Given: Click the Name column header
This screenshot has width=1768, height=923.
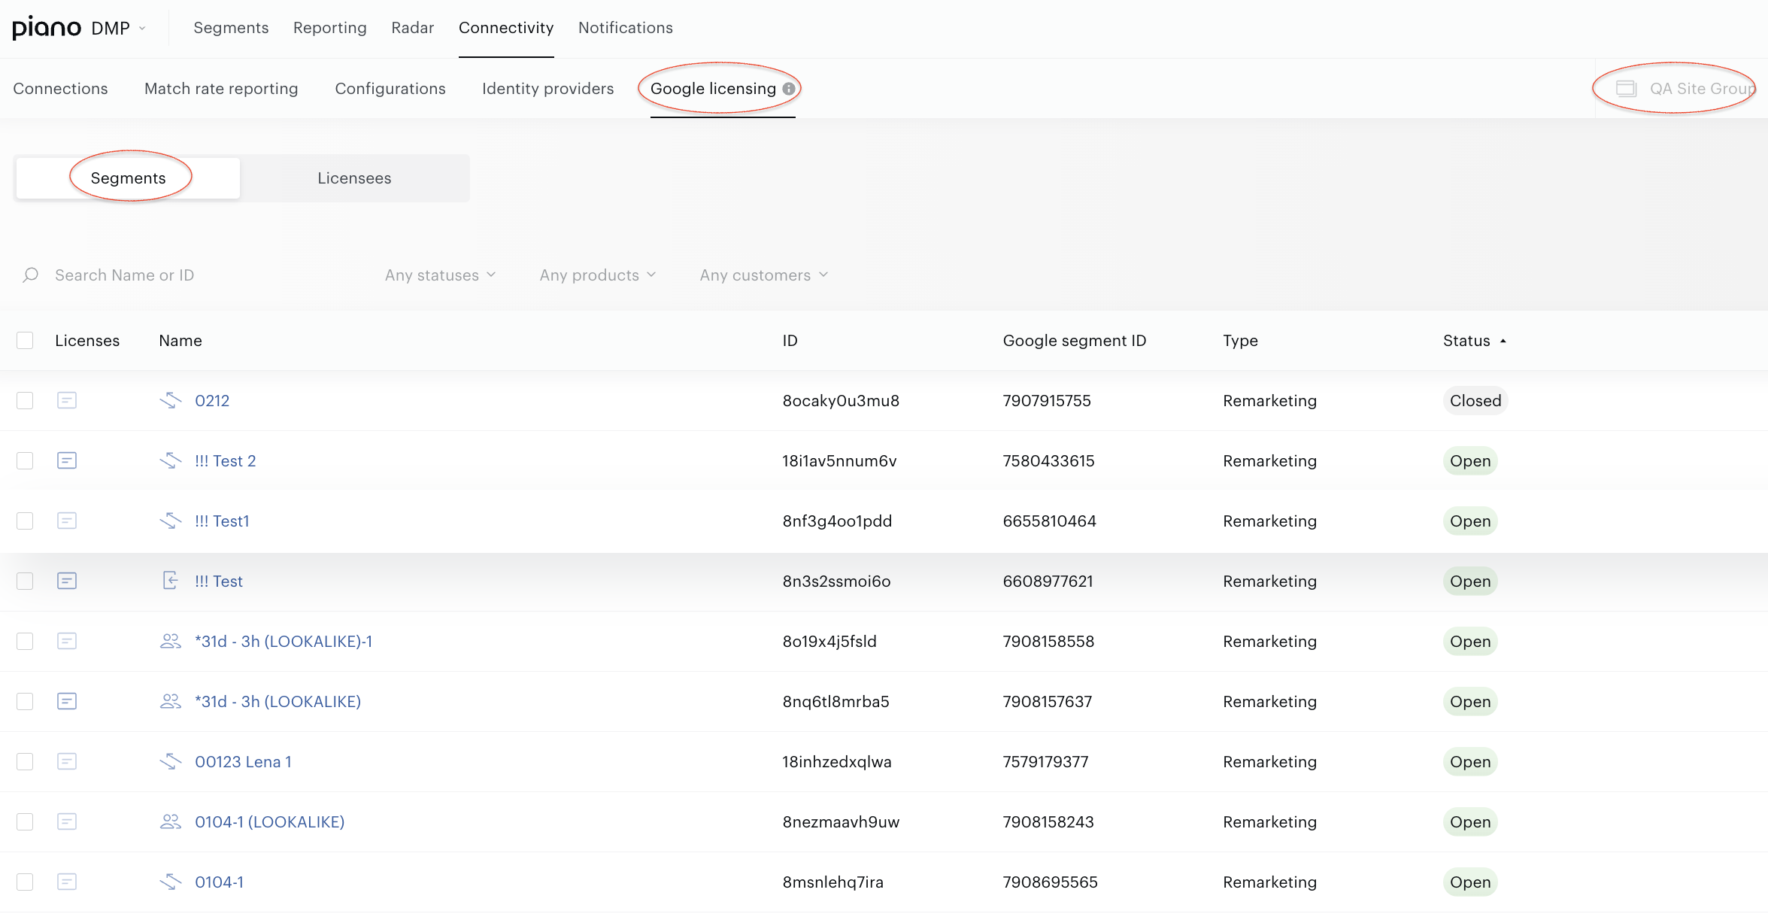Looking at the screenshot, I should (180, 341).
